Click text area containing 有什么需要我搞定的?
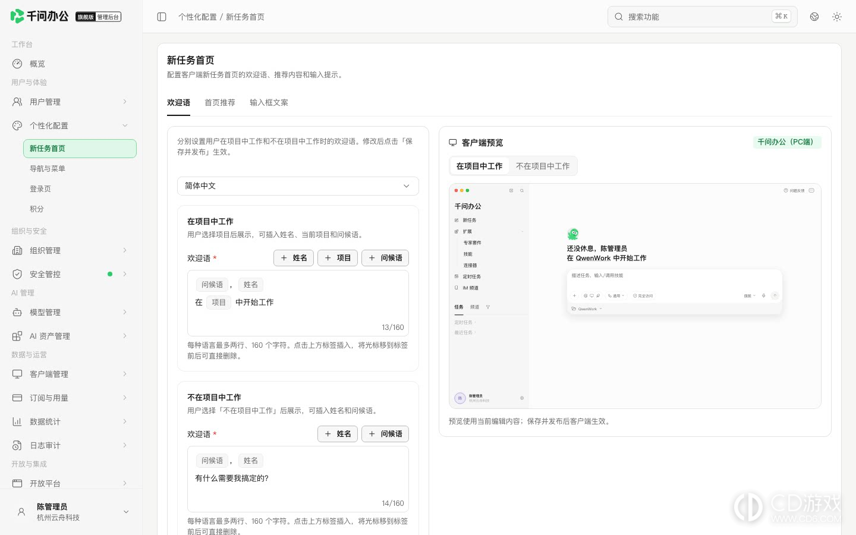The width and height of the screenshot is (856, 535). click(298, 479)
